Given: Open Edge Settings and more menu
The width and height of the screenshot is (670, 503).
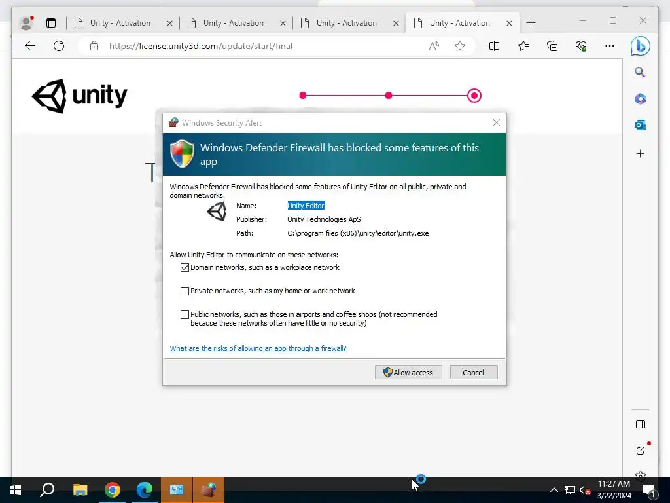Looking at the screenshot, I should click(x=610, y=46).
